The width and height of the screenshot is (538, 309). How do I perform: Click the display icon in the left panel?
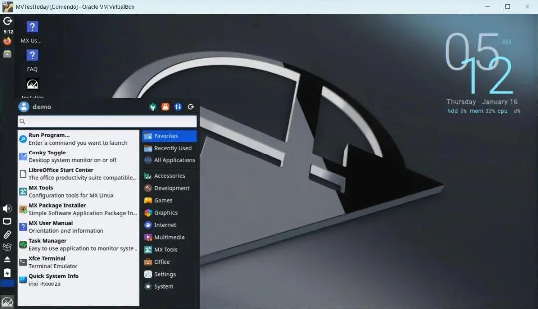click(7, 221)
